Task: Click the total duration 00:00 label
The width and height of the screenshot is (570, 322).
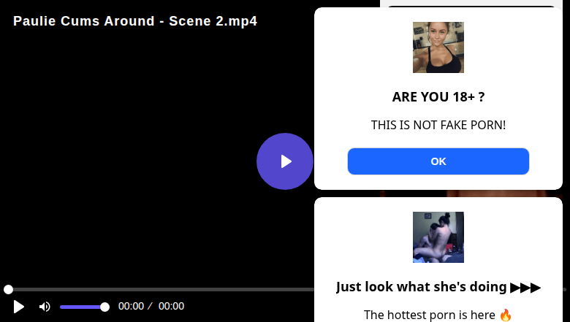Action: point(171,307)
